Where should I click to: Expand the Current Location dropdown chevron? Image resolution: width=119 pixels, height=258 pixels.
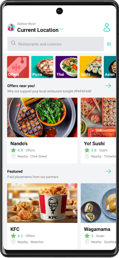[x=61, y=29]
